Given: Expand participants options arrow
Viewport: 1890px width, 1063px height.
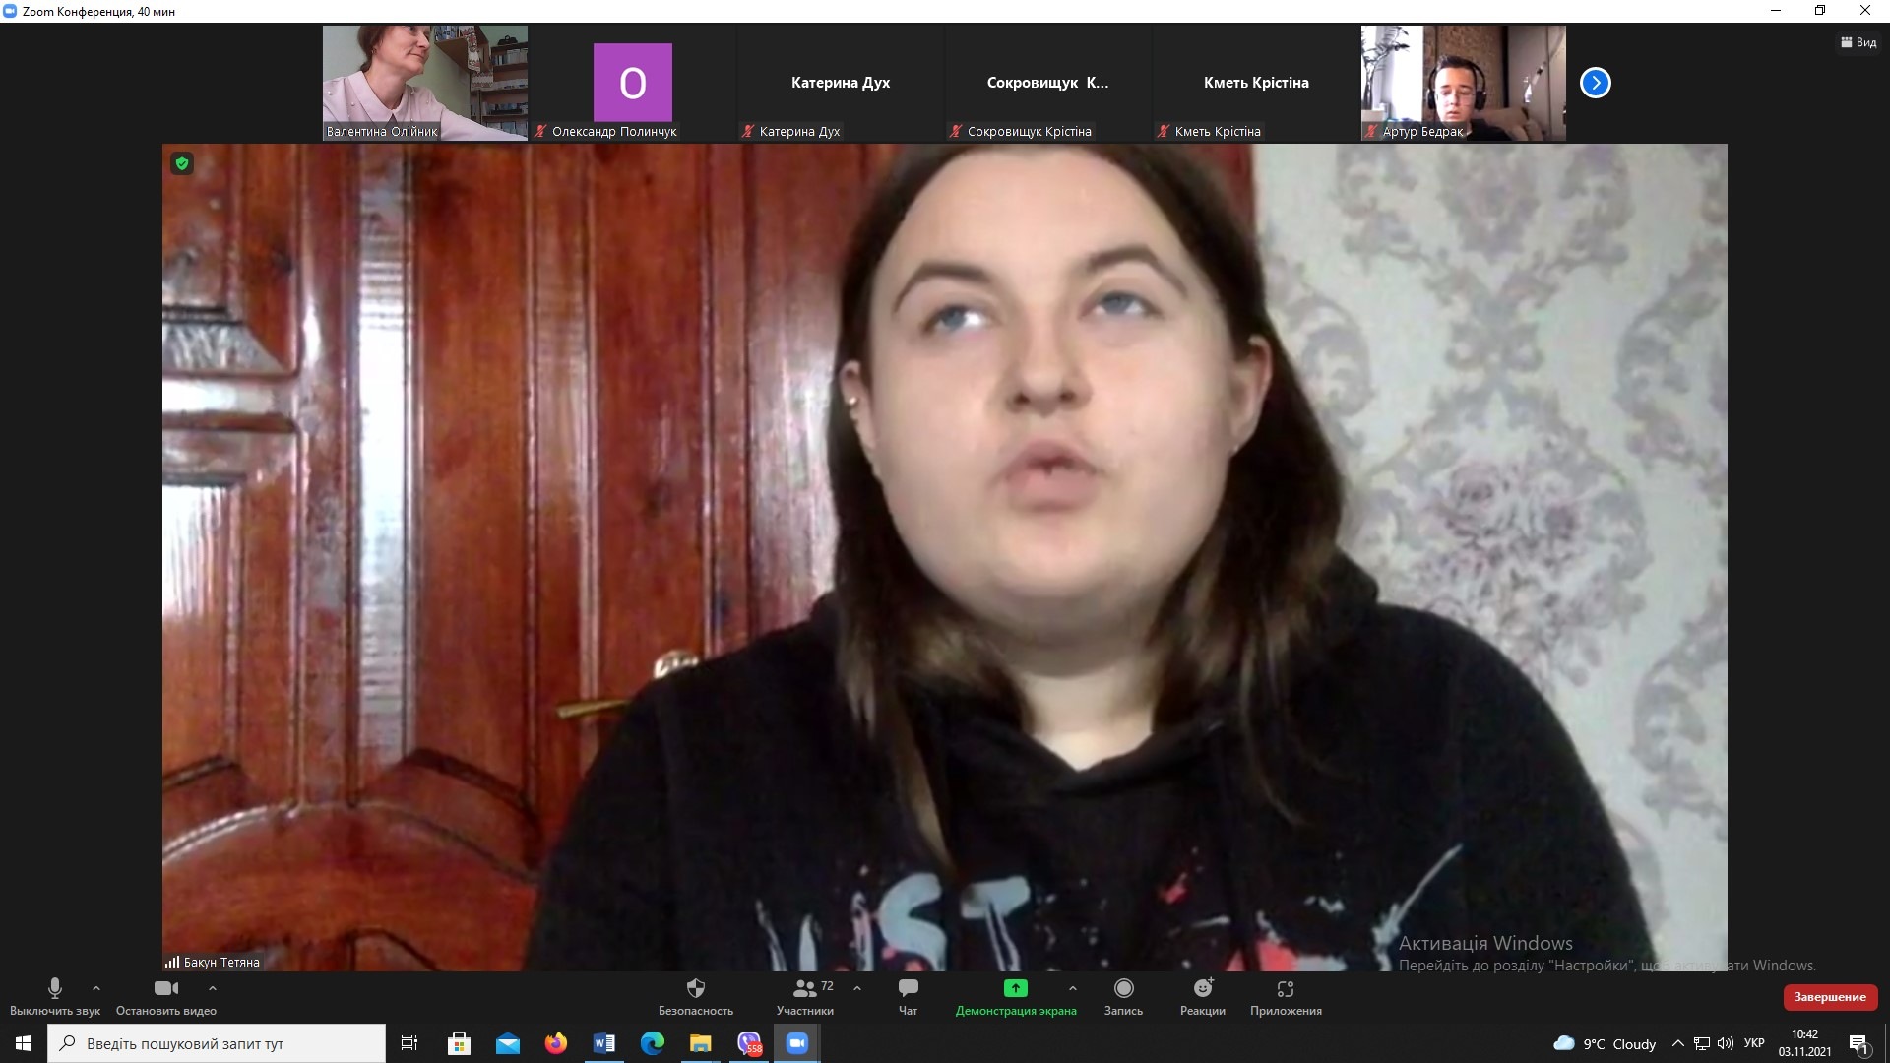Looking at the screenshot, I should coord(857,988).
